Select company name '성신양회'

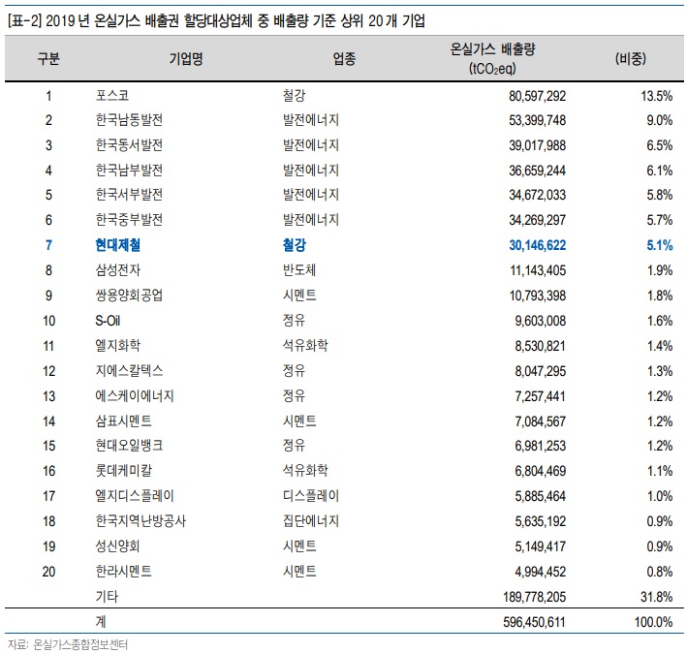[118, 546]
